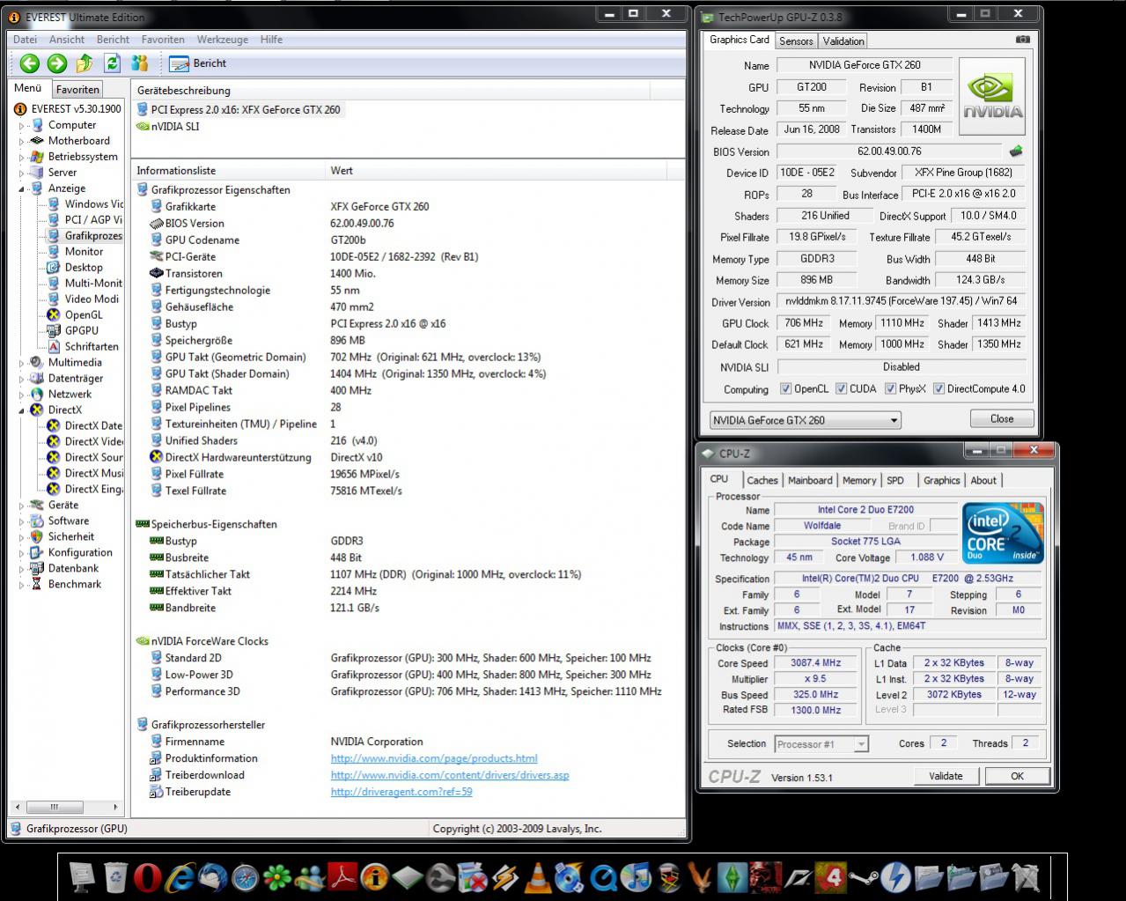1126x901 pixels.
Task: Click the users icon in EVEREST toolbar
Action: click(139, 63)
